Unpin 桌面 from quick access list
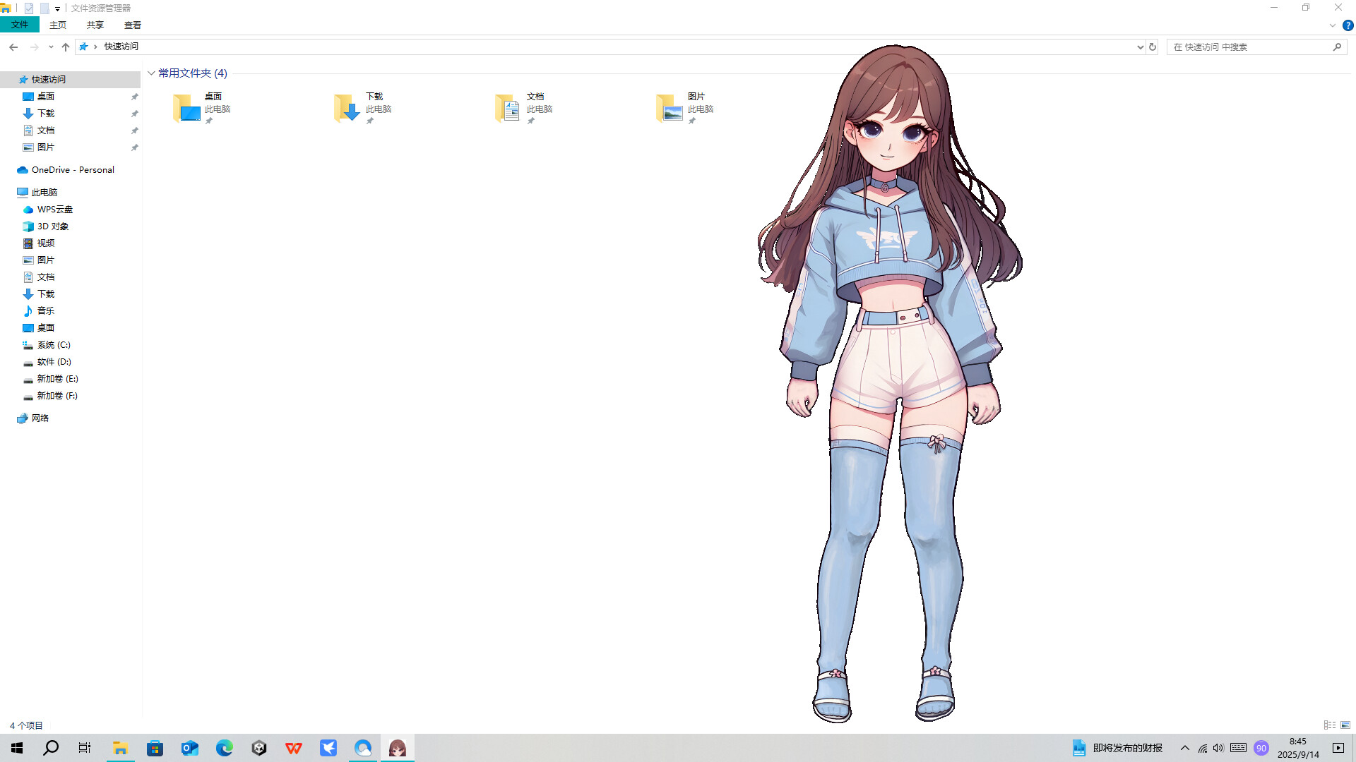This screenshot has height=762, width=1356. click(134, 96)
